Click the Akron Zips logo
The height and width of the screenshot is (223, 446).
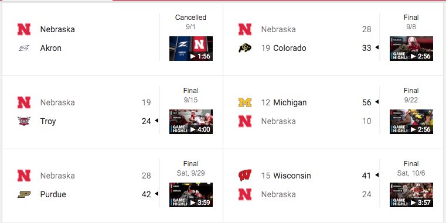pyautogui.click(x=24, y=48)
